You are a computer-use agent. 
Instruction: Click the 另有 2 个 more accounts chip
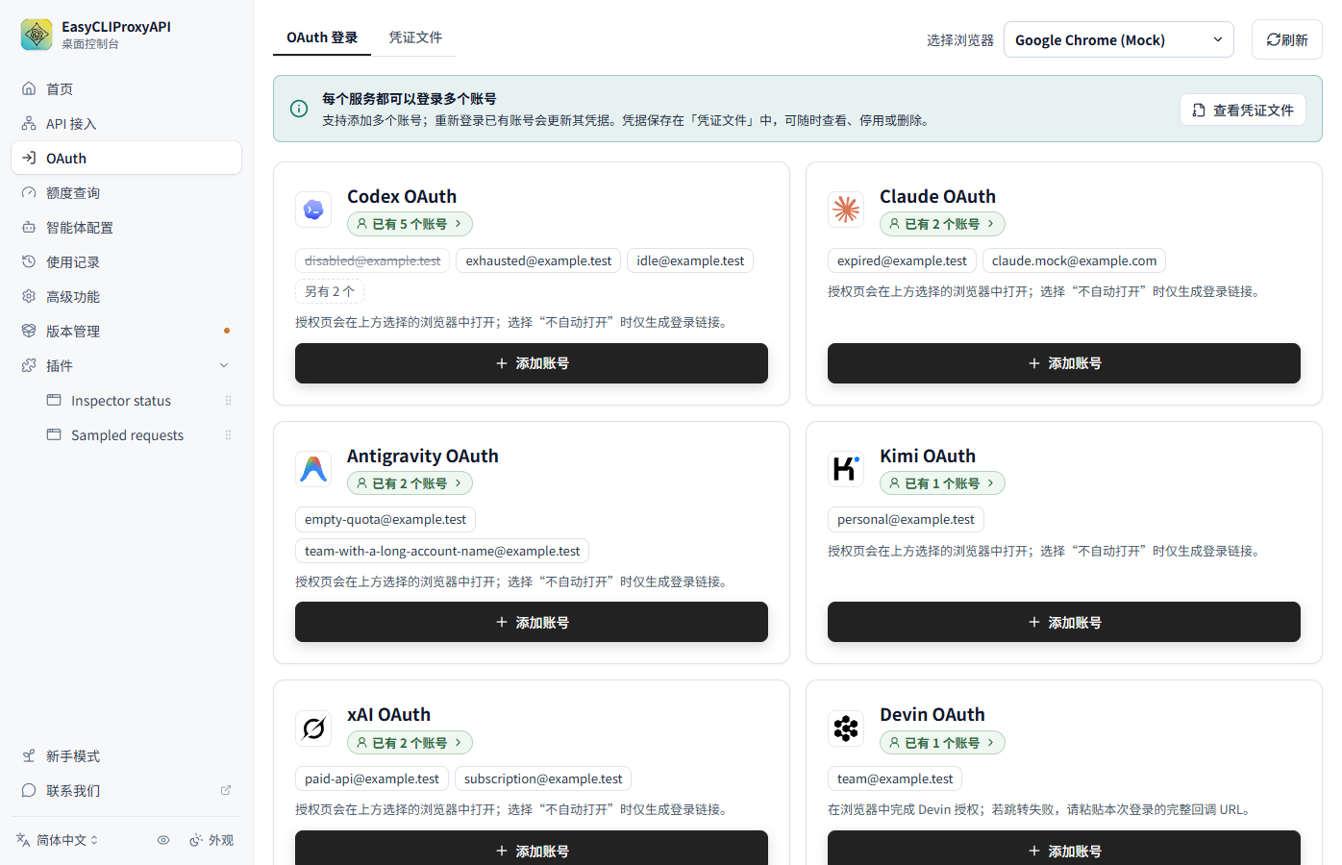click(330, 291)
